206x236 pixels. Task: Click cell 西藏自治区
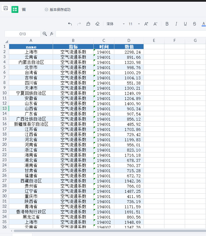point(31,181)
